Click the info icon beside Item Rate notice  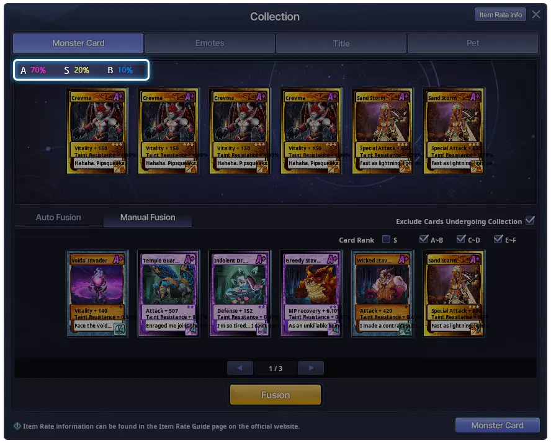[17, 426]
